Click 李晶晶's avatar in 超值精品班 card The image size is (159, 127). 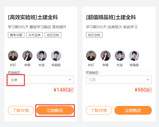coord(134,56)
